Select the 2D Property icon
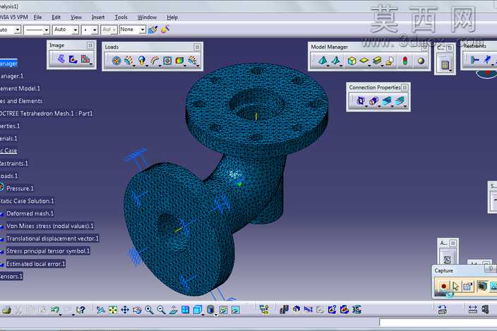 click(364, 60)
